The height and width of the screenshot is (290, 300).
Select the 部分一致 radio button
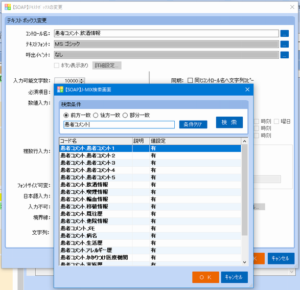tap(125, 115)
